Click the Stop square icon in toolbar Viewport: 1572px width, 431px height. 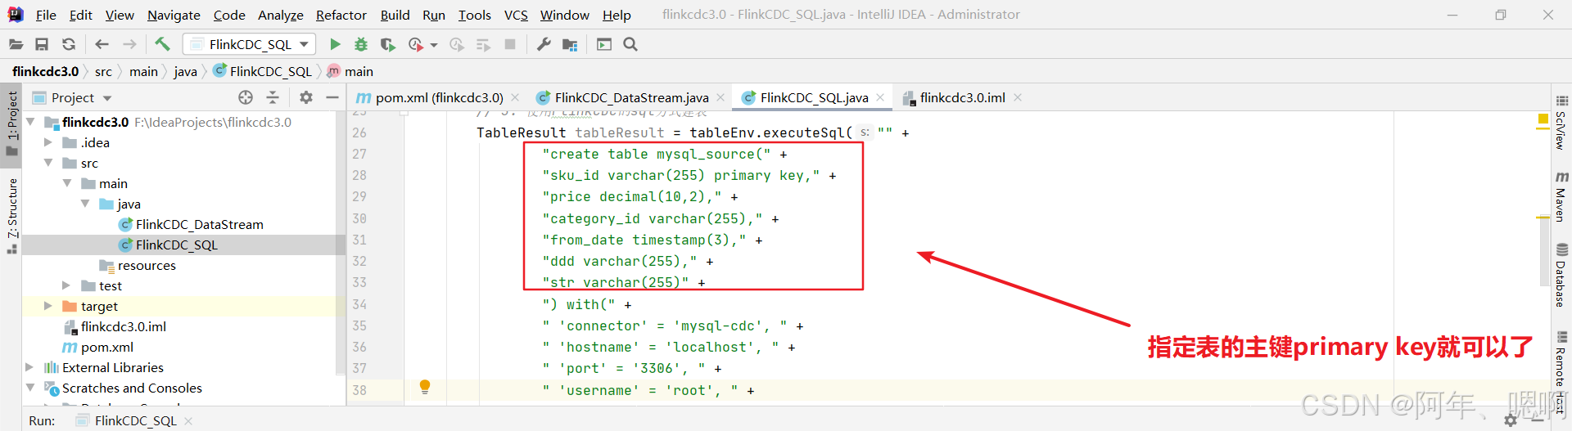click(510, 44)
